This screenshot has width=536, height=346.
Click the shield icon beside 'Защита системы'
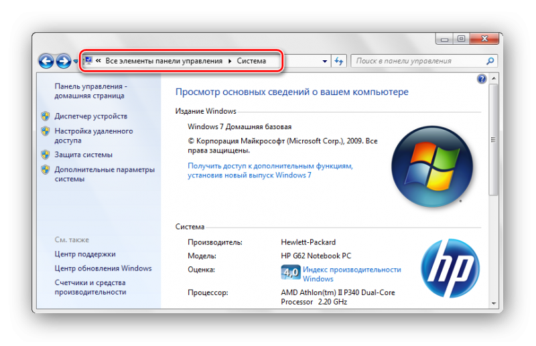46,155
